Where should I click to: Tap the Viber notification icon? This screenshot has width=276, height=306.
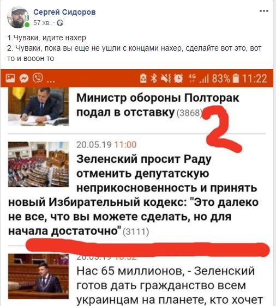tap(38, 78)
